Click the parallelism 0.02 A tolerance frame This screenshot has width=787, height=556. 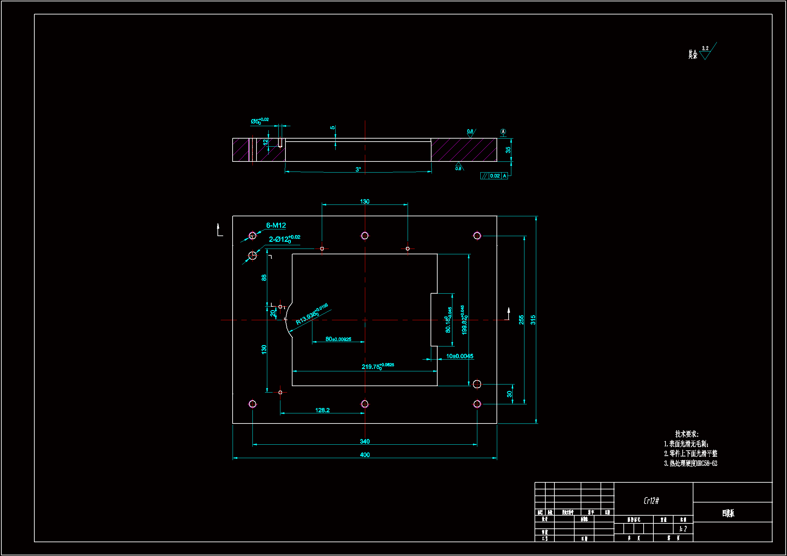[x=494, y=176]
